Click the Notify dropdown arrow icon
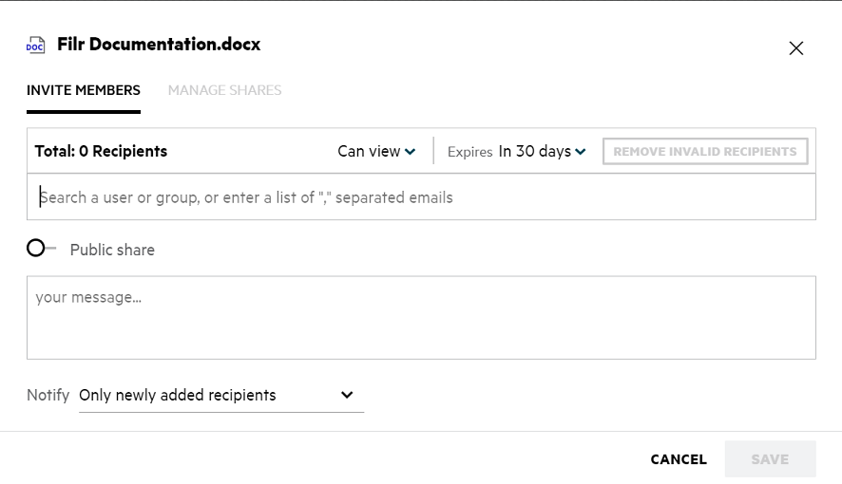The image size is (842, 484). [347, 395]
